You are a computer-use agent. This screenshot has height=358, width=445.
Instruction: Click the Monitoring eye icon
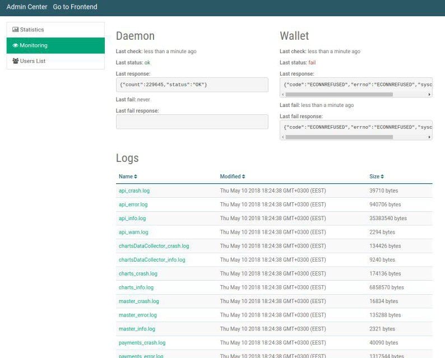coord(15,45)
